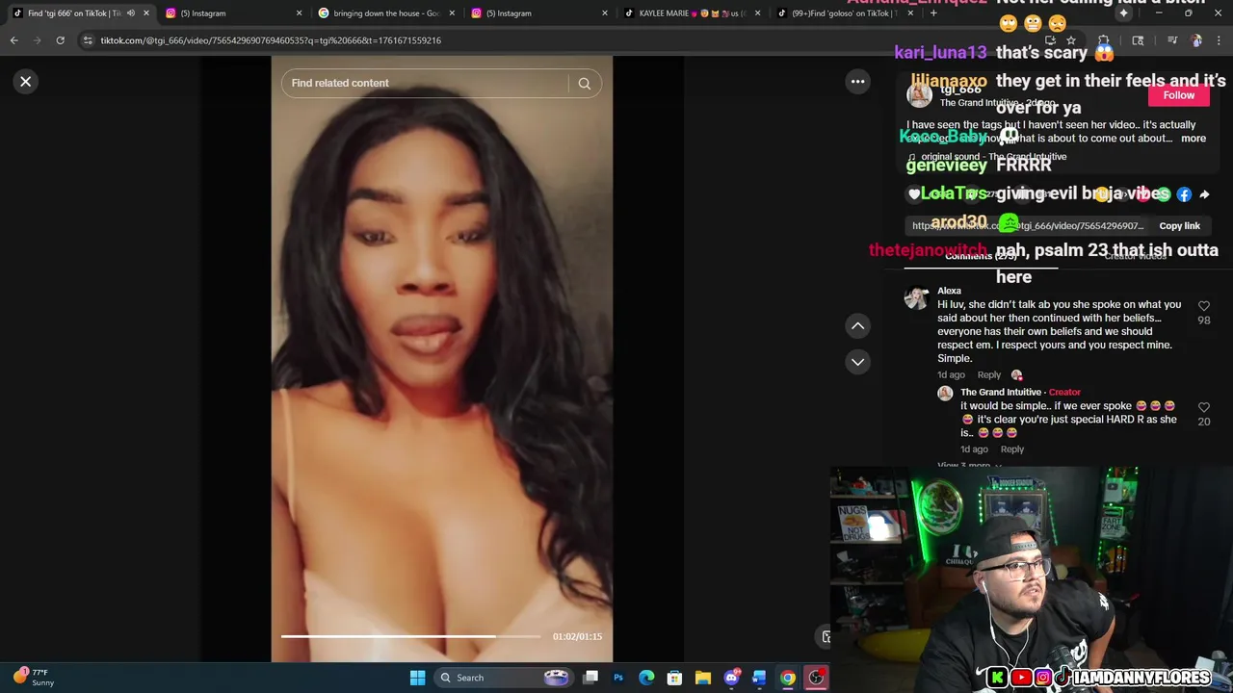Open OBS Studio from the taskbar
Screen dimensions: 1233x693
(816, 678)
